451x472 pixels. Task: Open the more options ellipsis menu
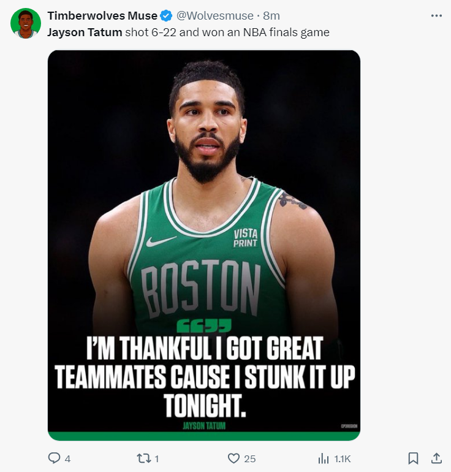436,15
